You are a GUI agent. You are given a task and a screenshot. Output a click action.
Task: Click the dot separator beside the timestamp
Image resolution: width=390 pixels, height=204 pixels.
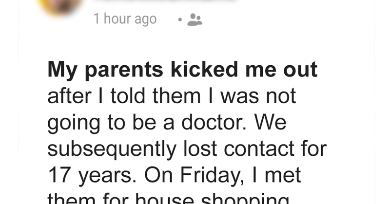(180, 19)
